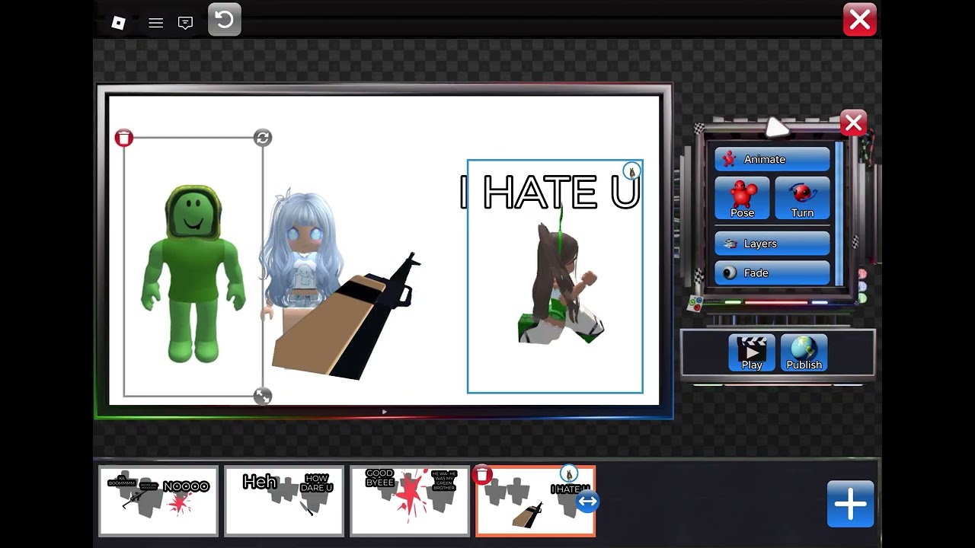975x548 pixels.
Task: Select the fourth frame thumbnail I HATE U
Action: click(x=535, y=501)
